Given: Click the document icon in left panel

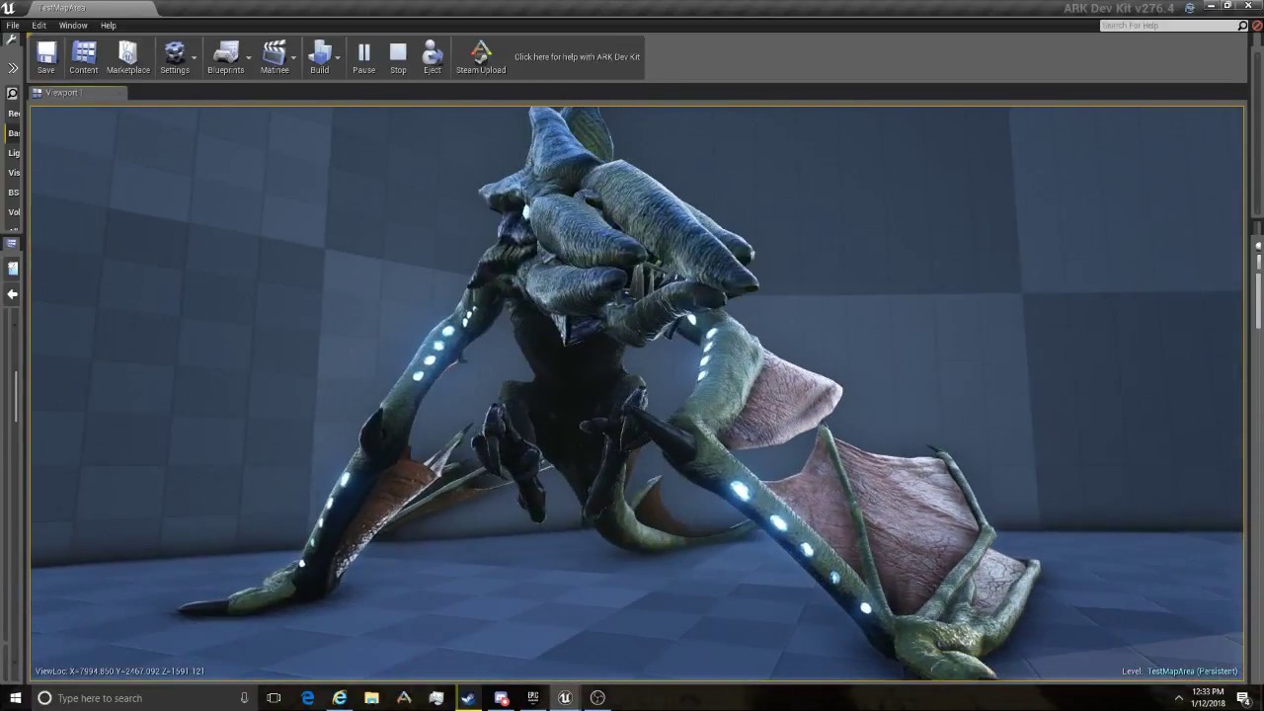Looking at the screenshot, I should point(13,268).
